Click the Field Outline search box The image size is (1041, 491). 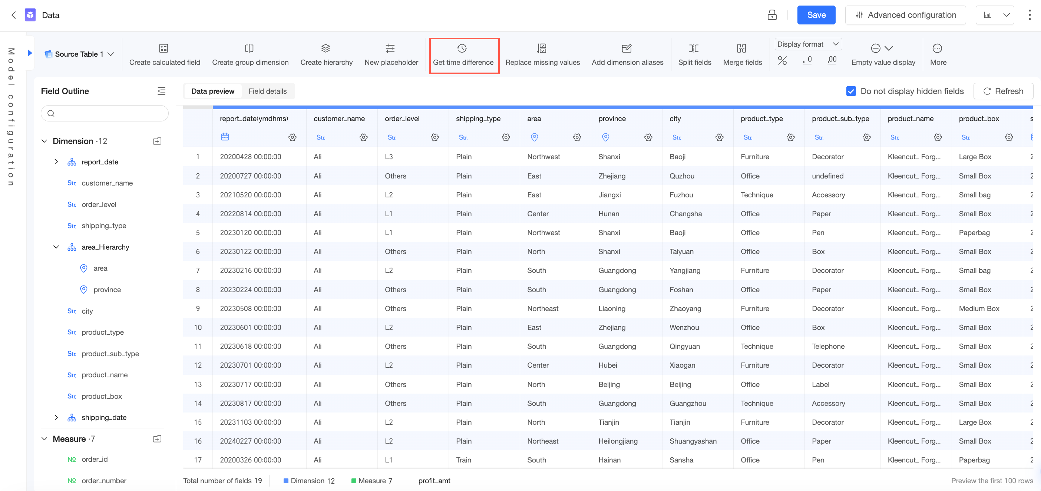click(x=105, y=113)
